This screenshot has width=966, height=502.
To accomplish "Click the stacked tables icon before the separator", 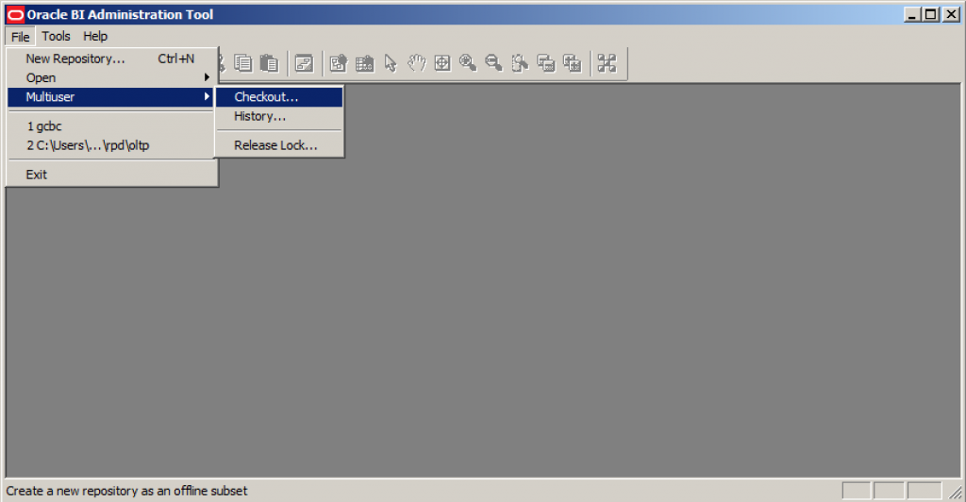I will [x=573, y=63].
